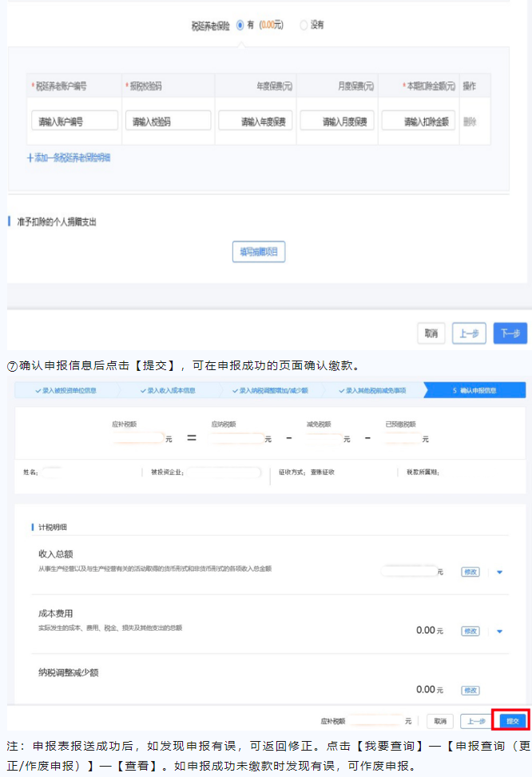Image resolution: width=532 pixels, height=777 pixels.
Task: Click 取消 next to the 提交 button
Action: [x=440, y=721]
